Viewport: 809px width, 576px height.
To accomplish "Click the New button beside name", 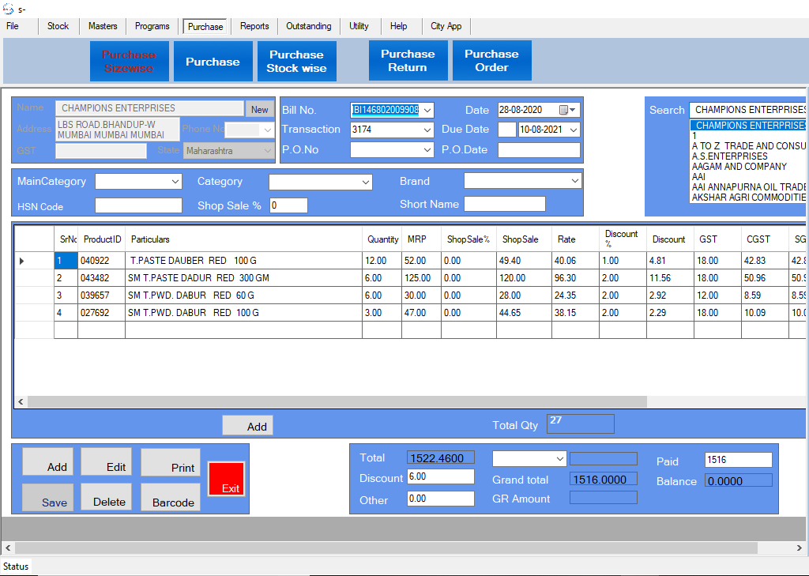I will click(x=259, y=109).
